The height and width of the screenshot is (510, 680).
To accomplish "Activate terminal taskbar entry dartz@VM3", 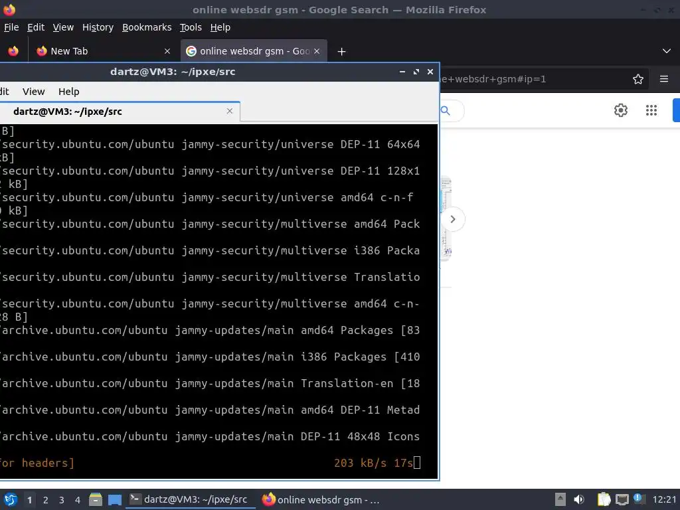I will tap(190, 499).
